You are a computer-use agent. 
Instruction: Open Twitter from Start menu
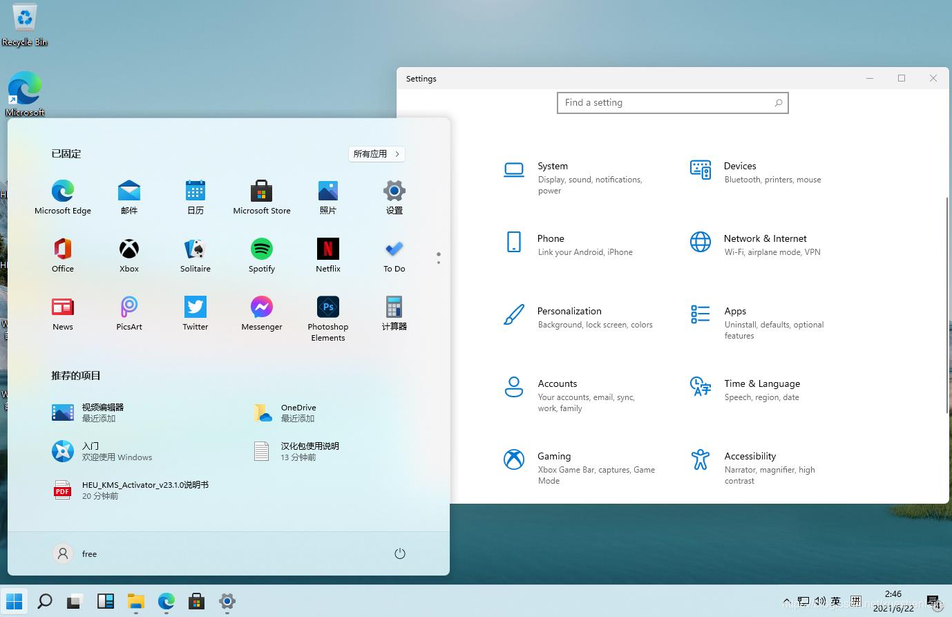coord(196,313)
